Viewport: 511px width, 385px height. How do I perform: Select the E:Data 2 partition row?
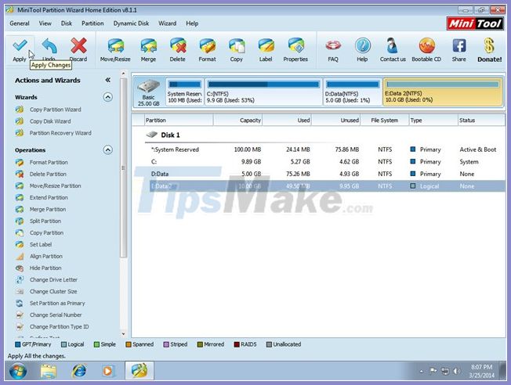325,186
